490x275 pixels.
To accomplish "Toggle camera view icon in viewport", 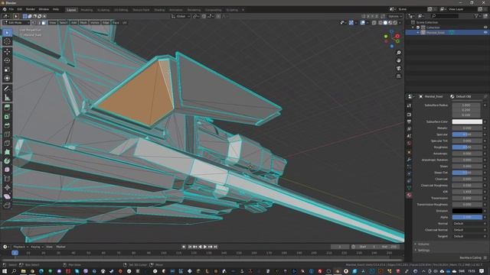I will pos(398,68).
